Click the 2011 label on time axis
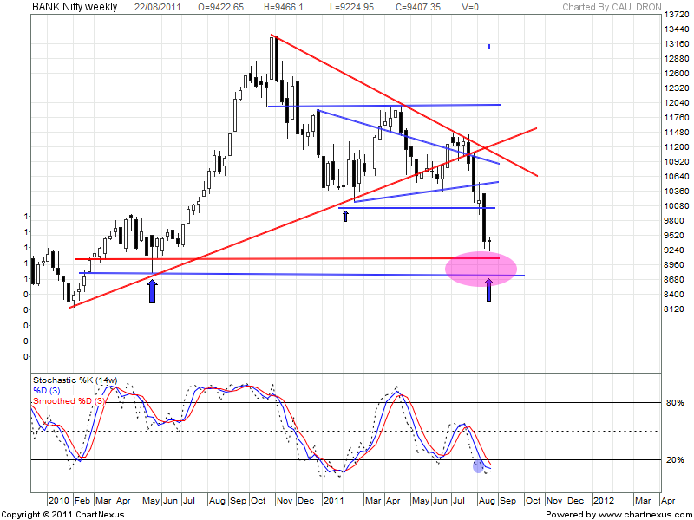 coord(331,501)
